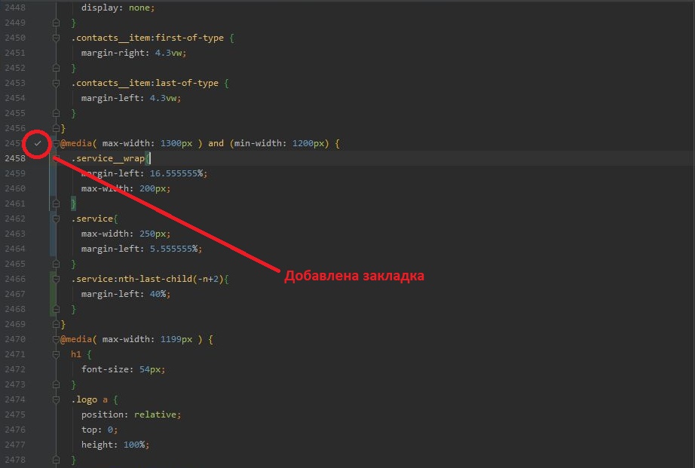Click the 'none' value of display
The height and width of the screenshot is (468, 695).
[x=139, y=8]
